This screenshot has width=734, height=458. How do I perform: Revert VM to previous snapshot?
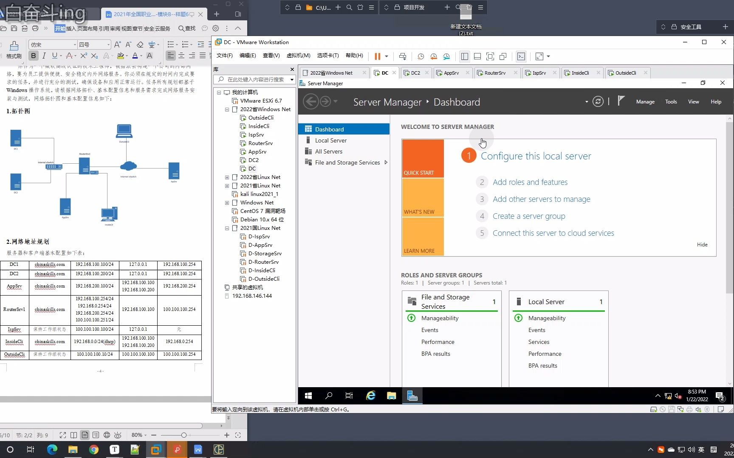click(434, 56)
